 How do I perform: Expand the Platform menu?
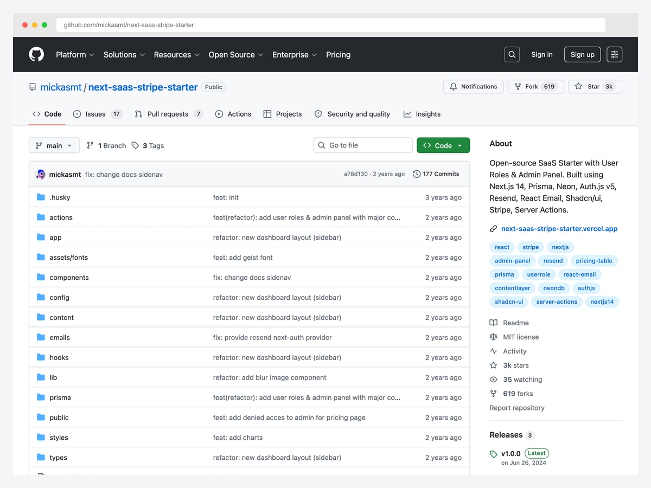(x=75, y=55)
